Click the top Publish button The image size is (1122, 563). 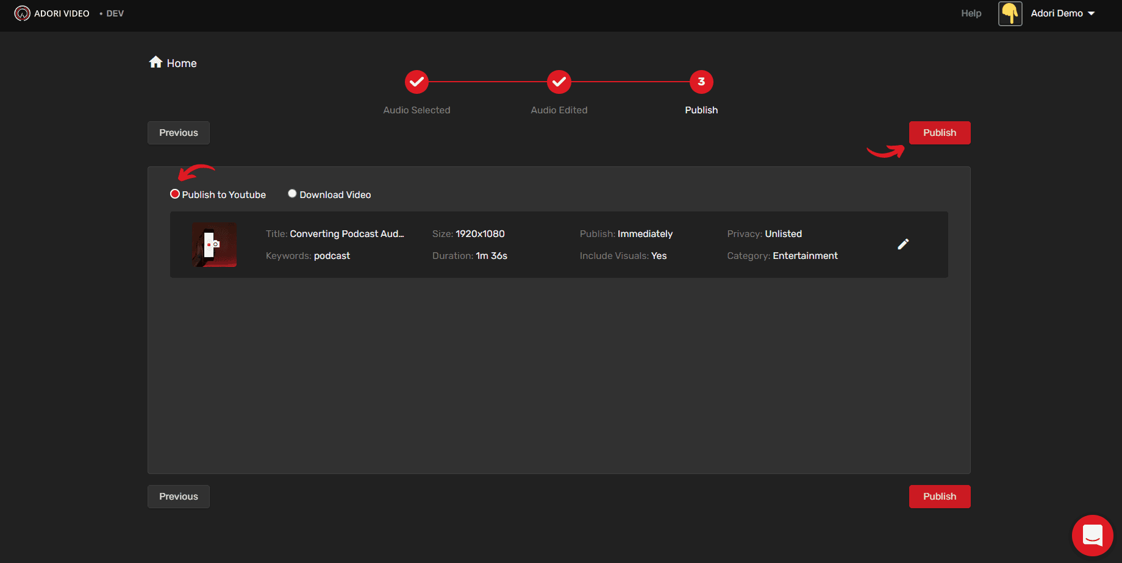point(939,132)
